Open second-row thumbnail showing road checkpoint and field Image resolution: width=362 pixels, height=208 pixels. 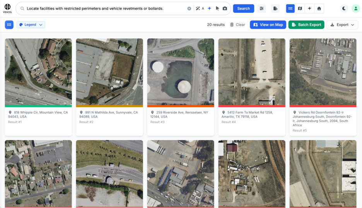[x=109, y=174]
